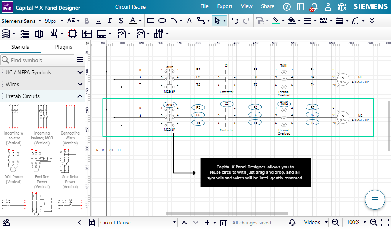This screenshot has width=391, height=229.
Task: Select the rectangle shape tool
Action: pos(151,21)
